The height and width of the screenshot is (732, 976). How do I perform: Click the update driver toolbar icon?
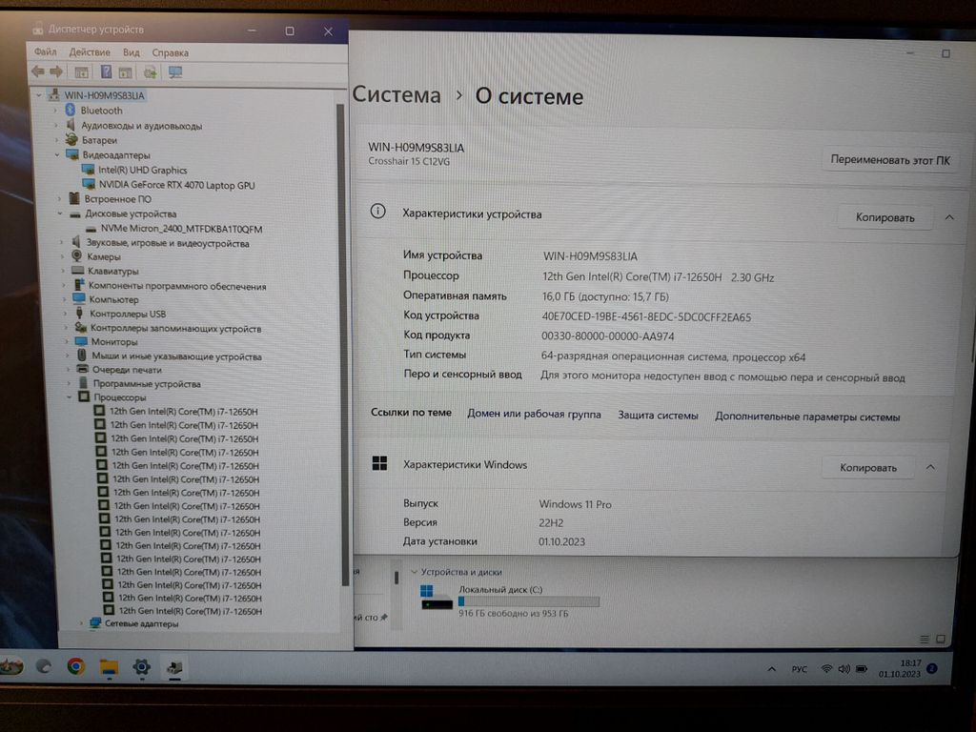pos(151,71)
